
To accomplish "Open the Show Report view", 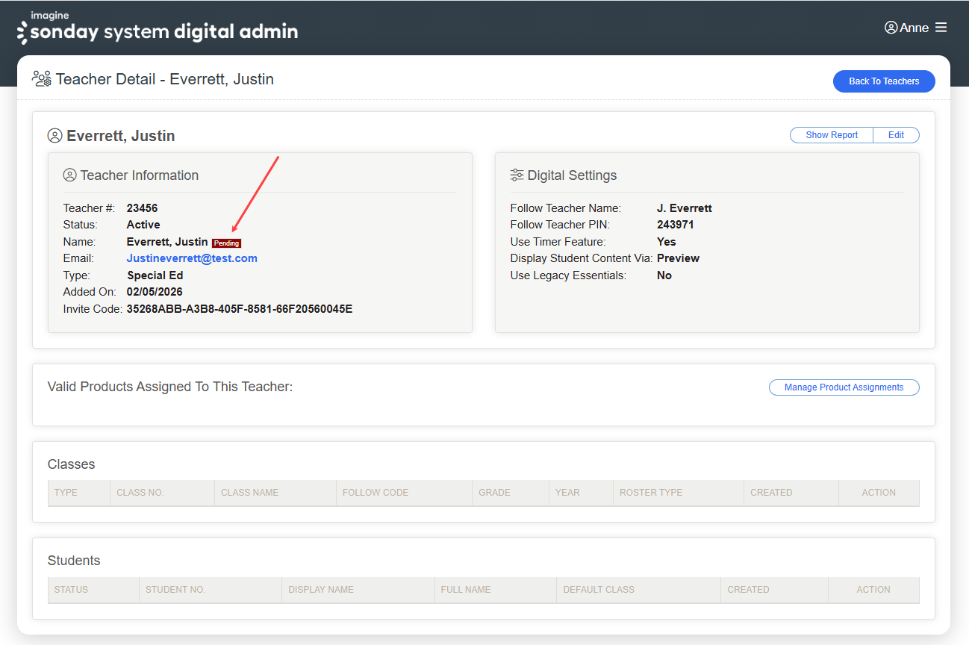I will click(832, 135).
